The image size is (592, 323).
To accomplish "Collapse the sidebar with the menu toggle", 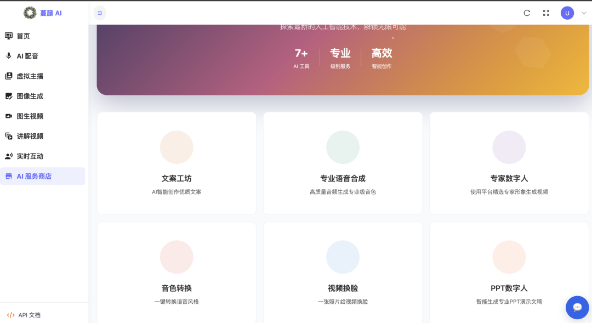I will [x=100, y=13].
